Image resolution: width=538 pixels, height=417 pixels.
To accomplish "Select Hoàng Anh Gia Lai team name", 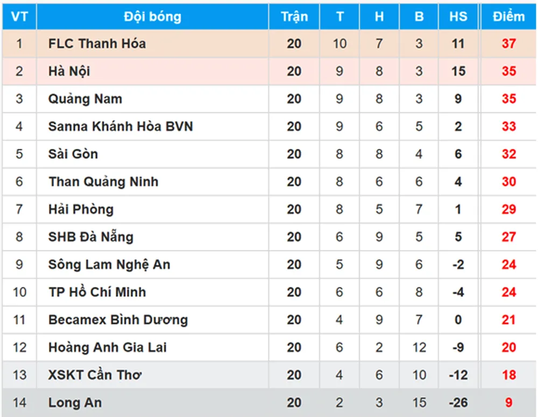I will pos(108,348).
